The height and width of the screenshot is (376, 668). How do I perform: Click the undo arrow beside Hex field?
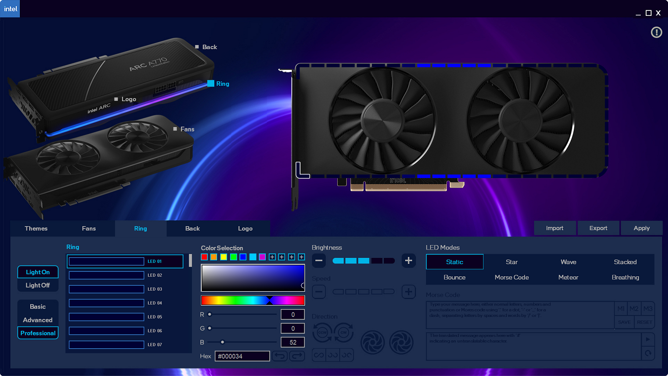(280, 356)
